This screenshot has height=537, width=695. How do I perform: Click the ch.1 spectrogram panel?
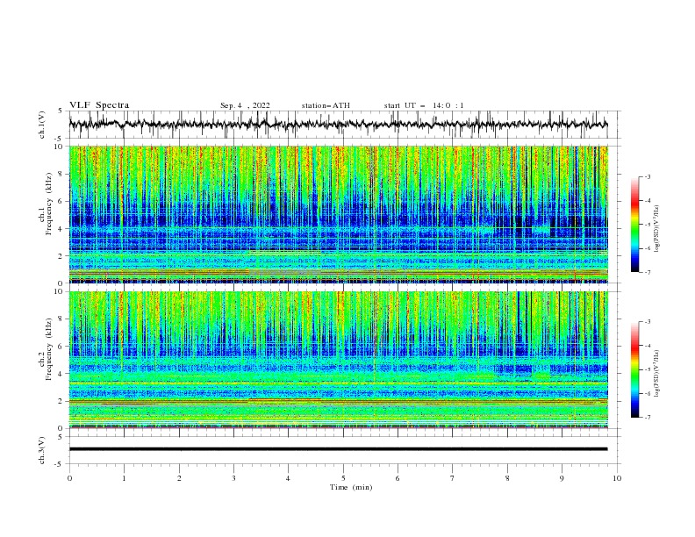[x=338, y=214]
